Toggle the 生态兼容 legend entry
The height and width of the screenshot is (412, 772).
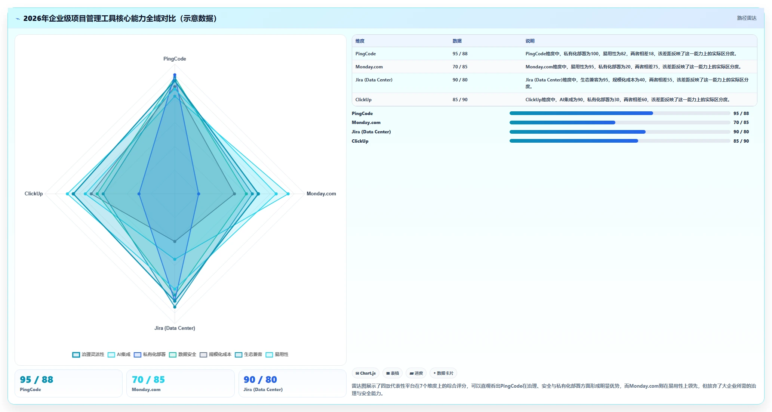tap(248, 354)
